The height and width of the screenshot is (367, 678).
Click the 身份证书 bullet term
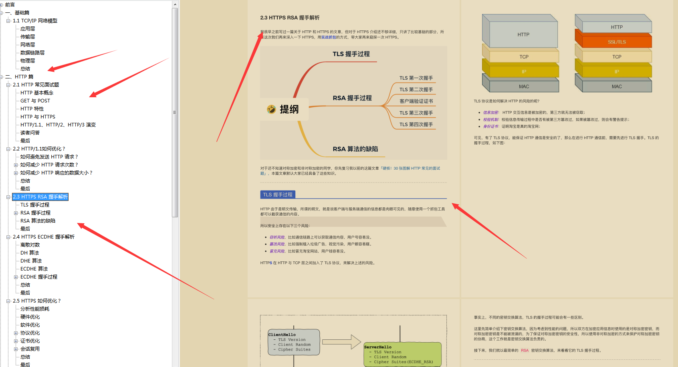[490, 126]
